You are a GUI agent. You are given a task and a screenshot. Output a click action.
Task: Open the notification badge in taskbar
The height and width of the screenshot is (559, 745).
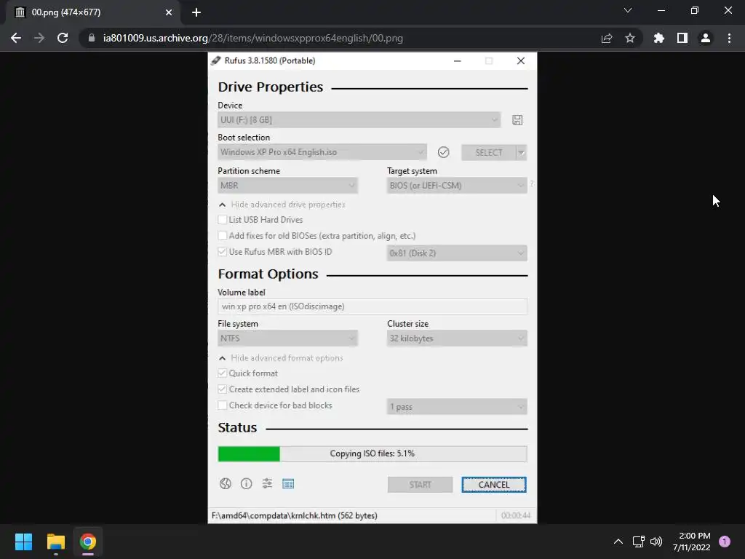coord(724,542)
